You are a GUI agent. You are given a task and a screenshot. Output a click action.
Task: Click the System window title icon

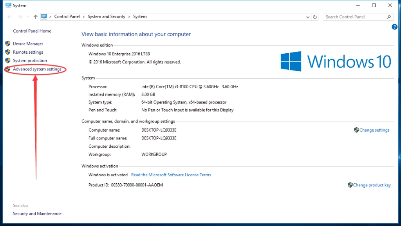(x=9, y=5)
